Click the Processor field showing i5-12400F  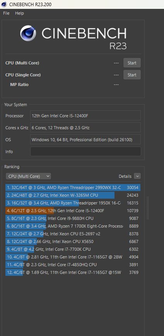pyautogui.click(x=85, y=116)
